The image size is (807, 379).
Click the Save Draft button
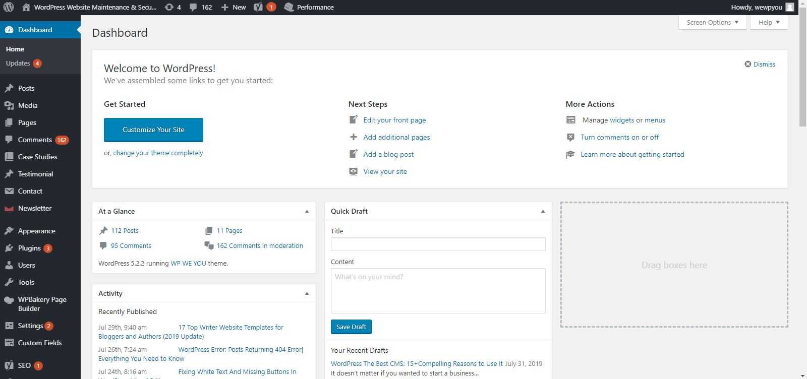point(351,327)
